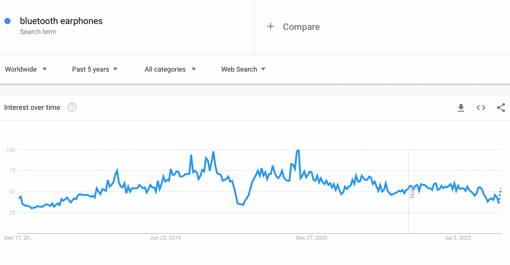Download chart data as CSV
Viewport: 510px width, 265px height.
pos(461,107)
